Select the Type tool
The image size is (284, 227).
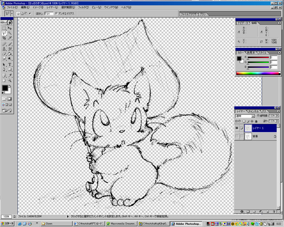10,65
